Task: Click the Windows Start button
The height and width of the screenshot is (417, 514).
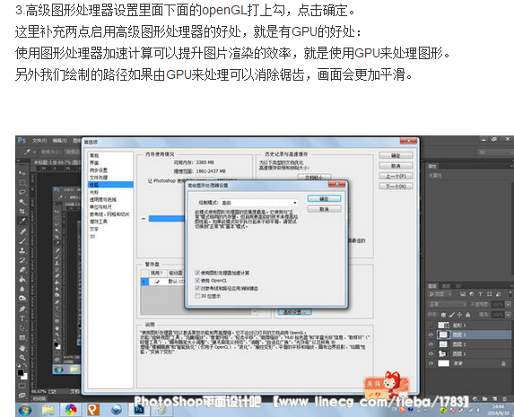Action: click(25, 410)
